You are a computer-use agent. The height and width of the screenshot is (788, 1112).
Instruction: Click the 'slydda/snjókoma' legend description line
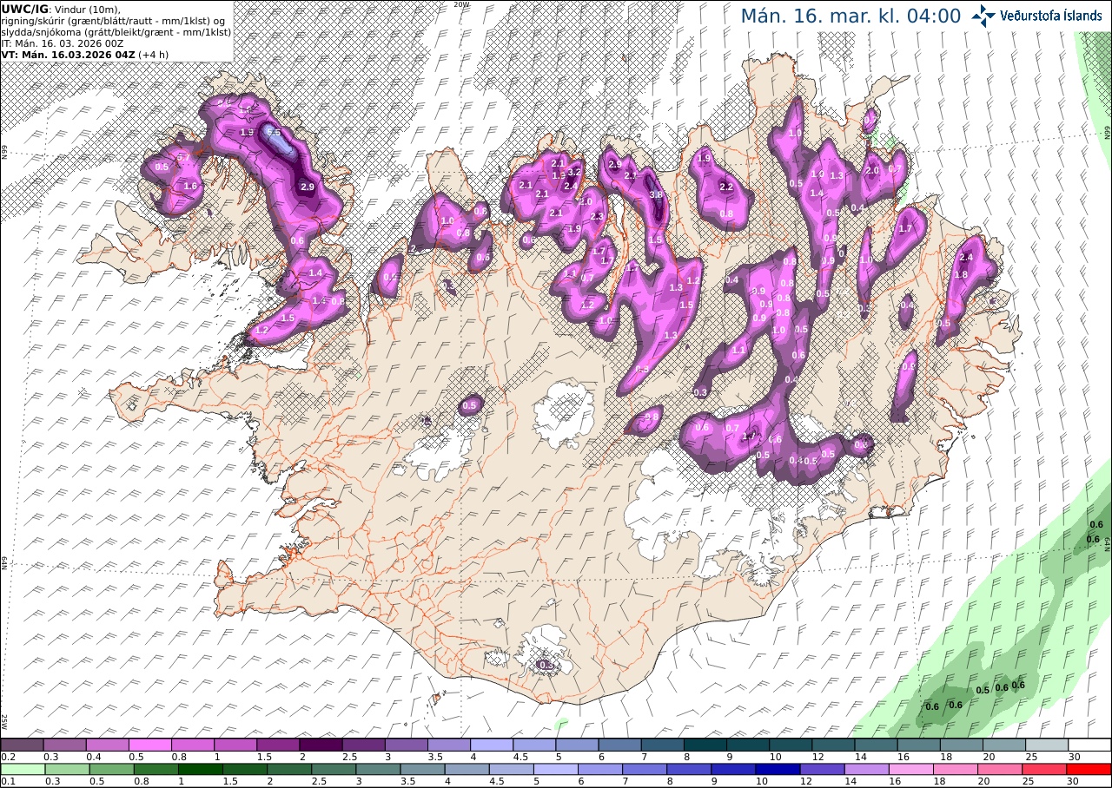116,31
